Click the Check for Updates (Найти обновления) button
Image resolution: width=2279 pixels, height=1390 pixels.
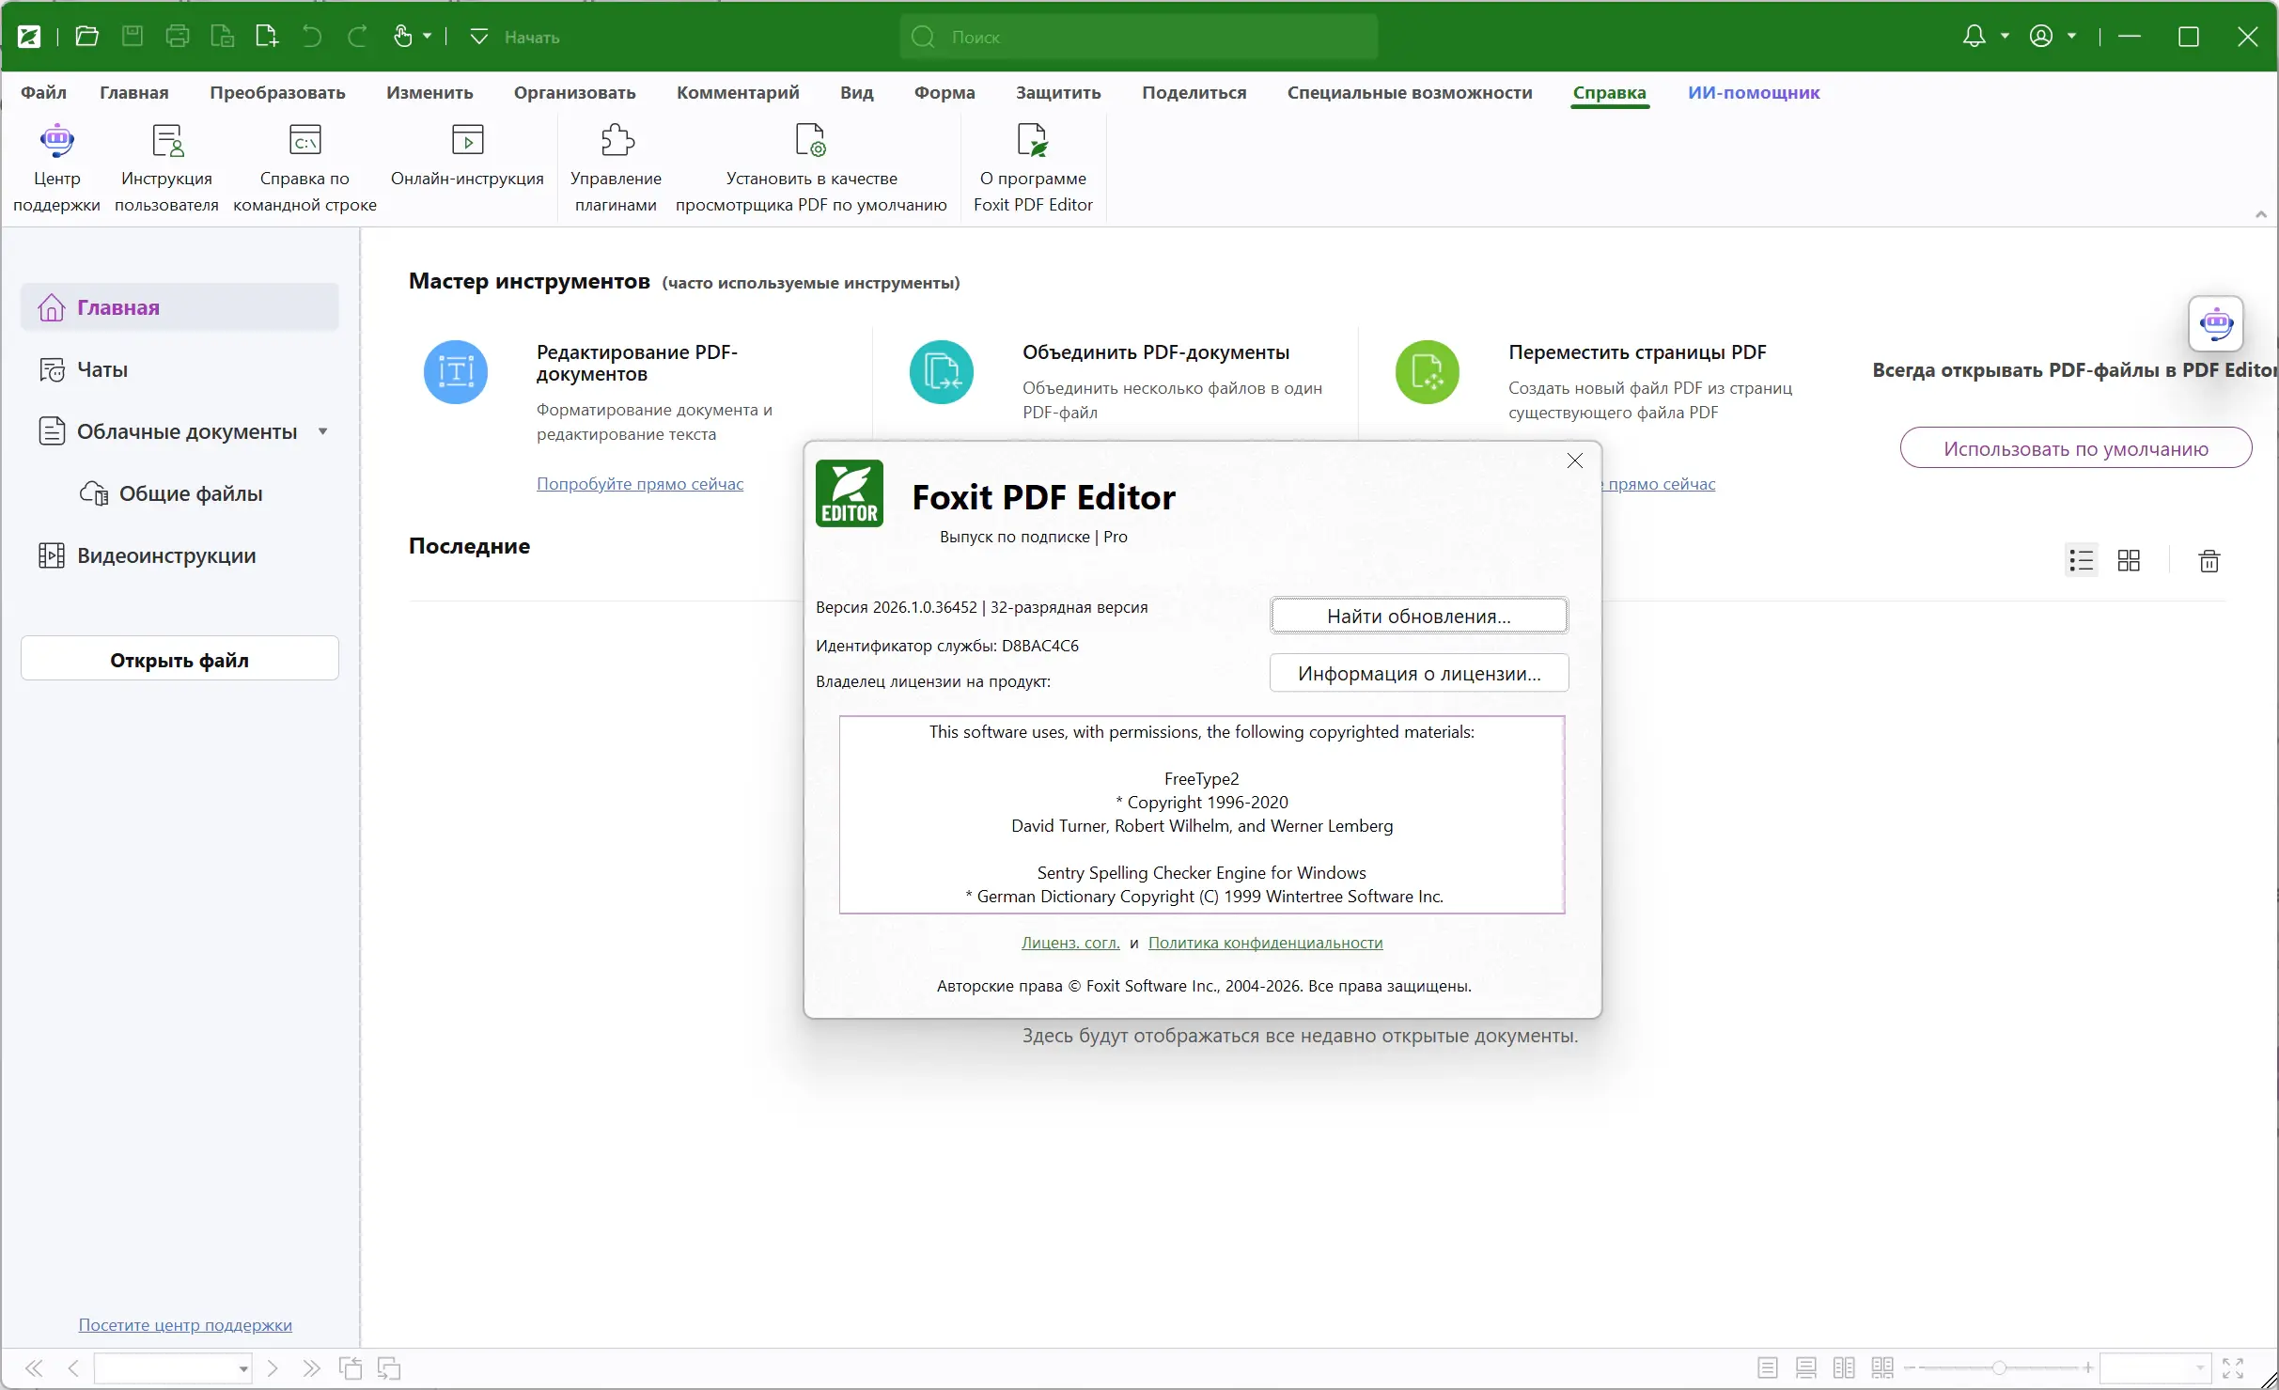pos(1418,617)
